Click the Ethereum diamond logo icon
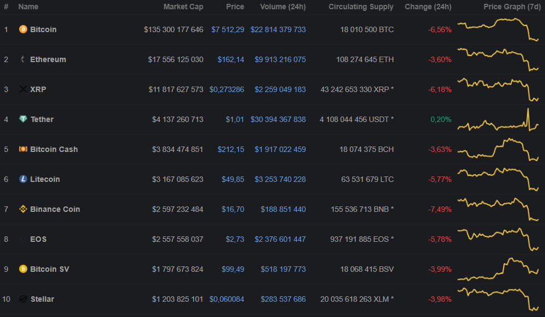This screenshot has width=545, height=317. (23, 59)
